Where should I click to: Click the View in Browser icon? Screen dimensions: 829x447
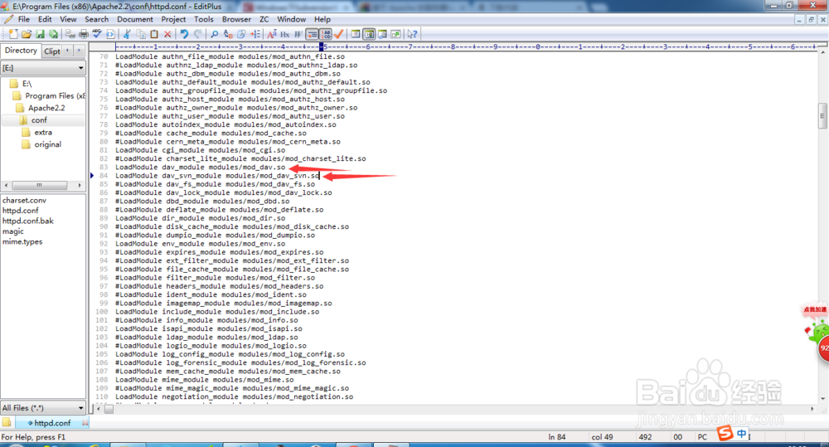click(110, 34)
